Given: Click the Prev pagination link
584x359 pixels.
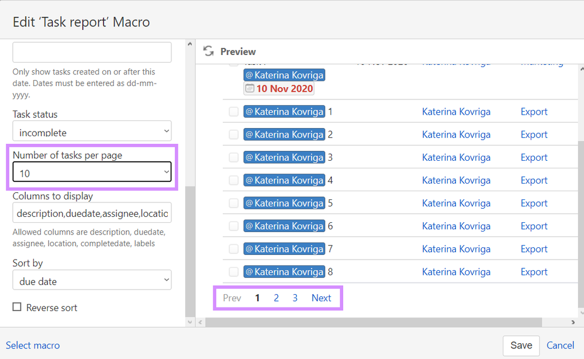Looking at the screenshot, I should point(232,298).
